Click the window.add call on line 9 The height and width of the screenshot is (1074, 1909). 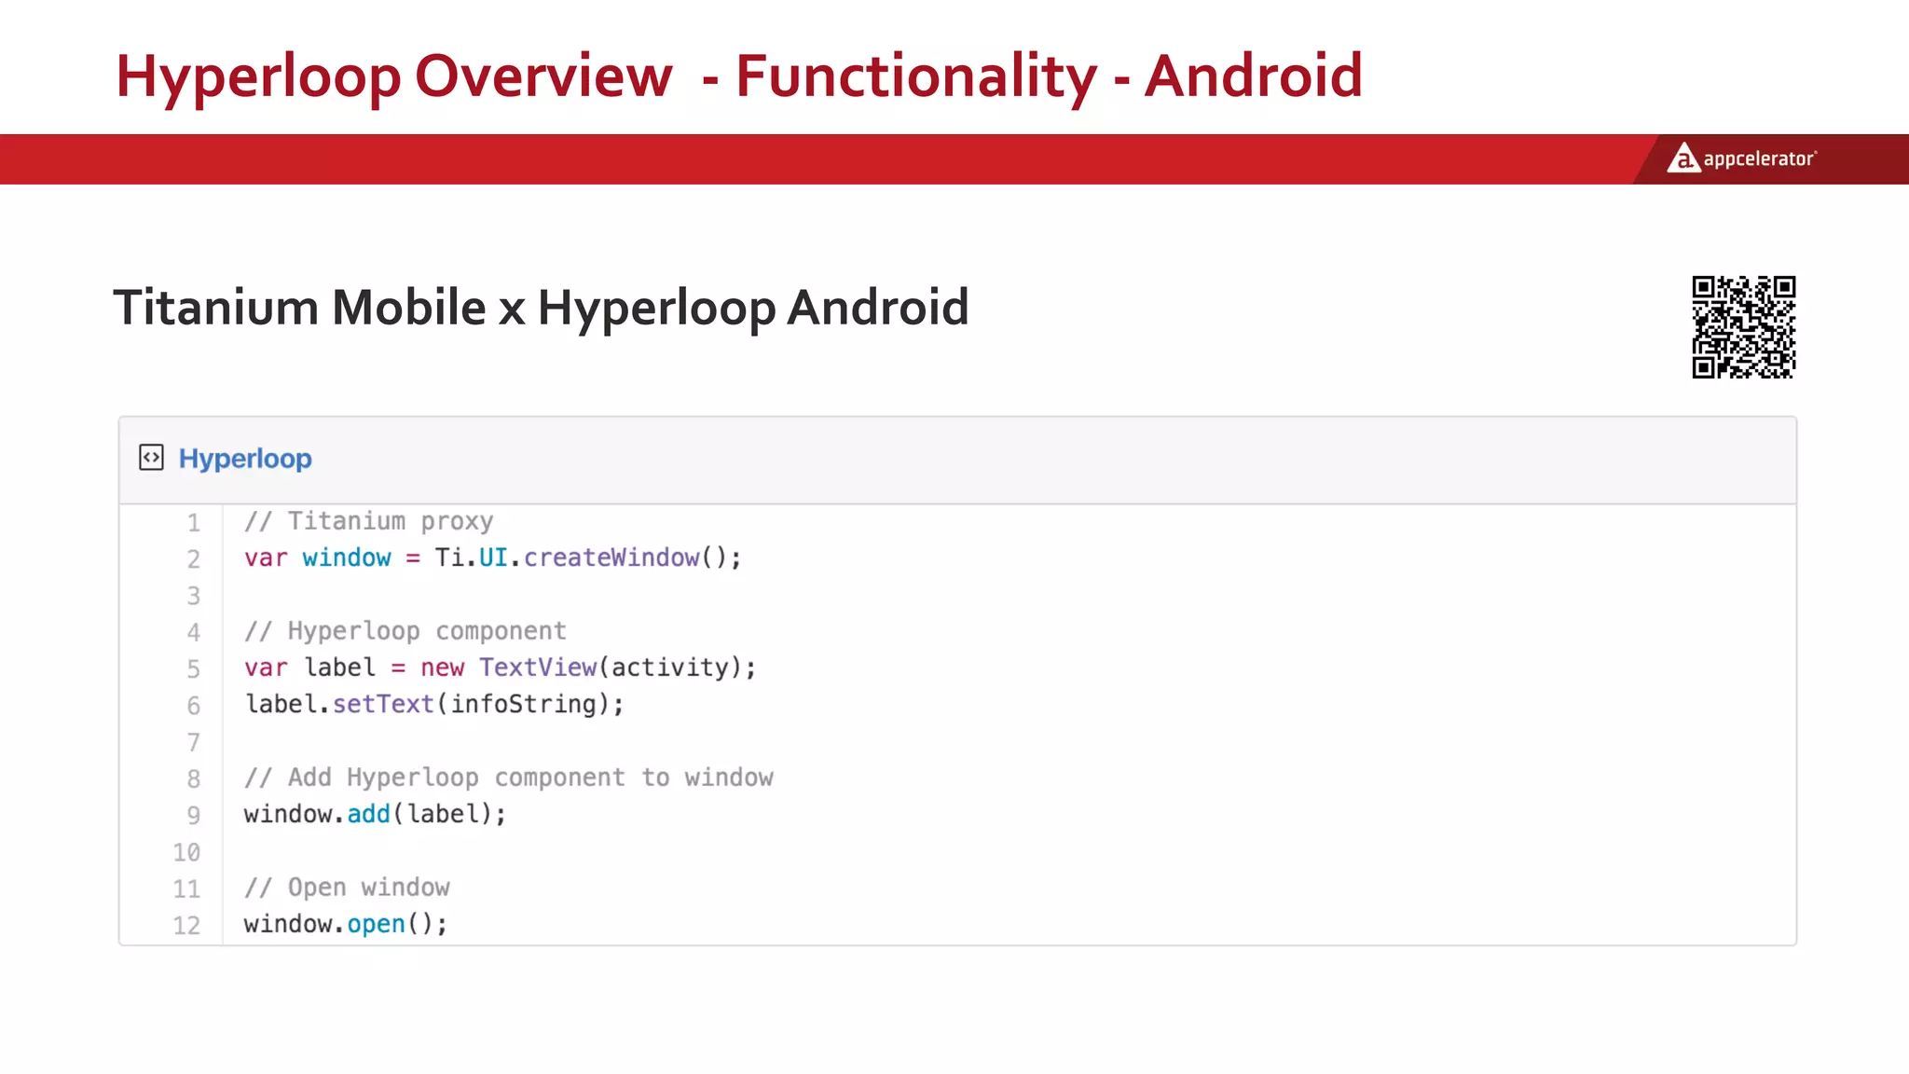[x=368, y=814]
